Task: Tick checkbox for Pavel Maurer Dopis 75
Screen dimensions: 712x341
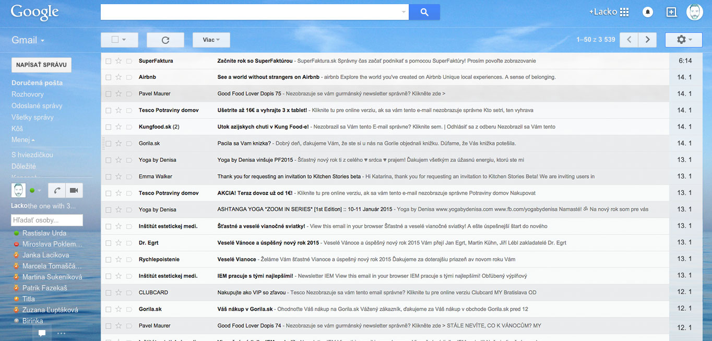Action: [108, 94]
